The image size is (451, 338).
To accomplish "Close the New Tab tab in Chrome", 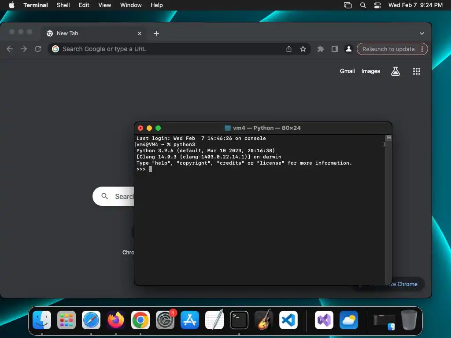I will point(140,33).
